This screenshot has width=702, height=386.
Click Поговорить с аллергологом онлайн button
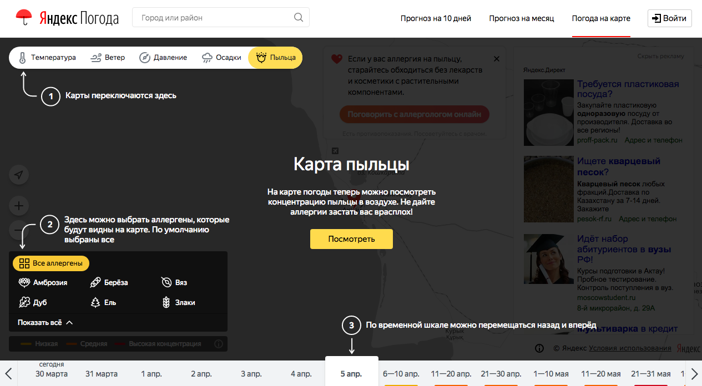415,115
